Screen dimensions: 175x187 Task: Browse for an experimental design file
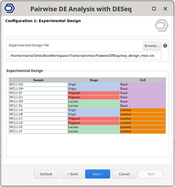pyautogui.click(x=152, y=46)
